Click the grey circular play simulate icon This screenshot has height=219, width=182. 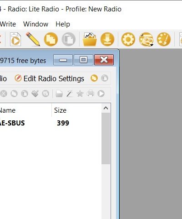pos(101,94)
